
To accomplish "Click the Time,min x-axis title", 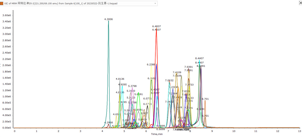I will [x=156, y=134].
